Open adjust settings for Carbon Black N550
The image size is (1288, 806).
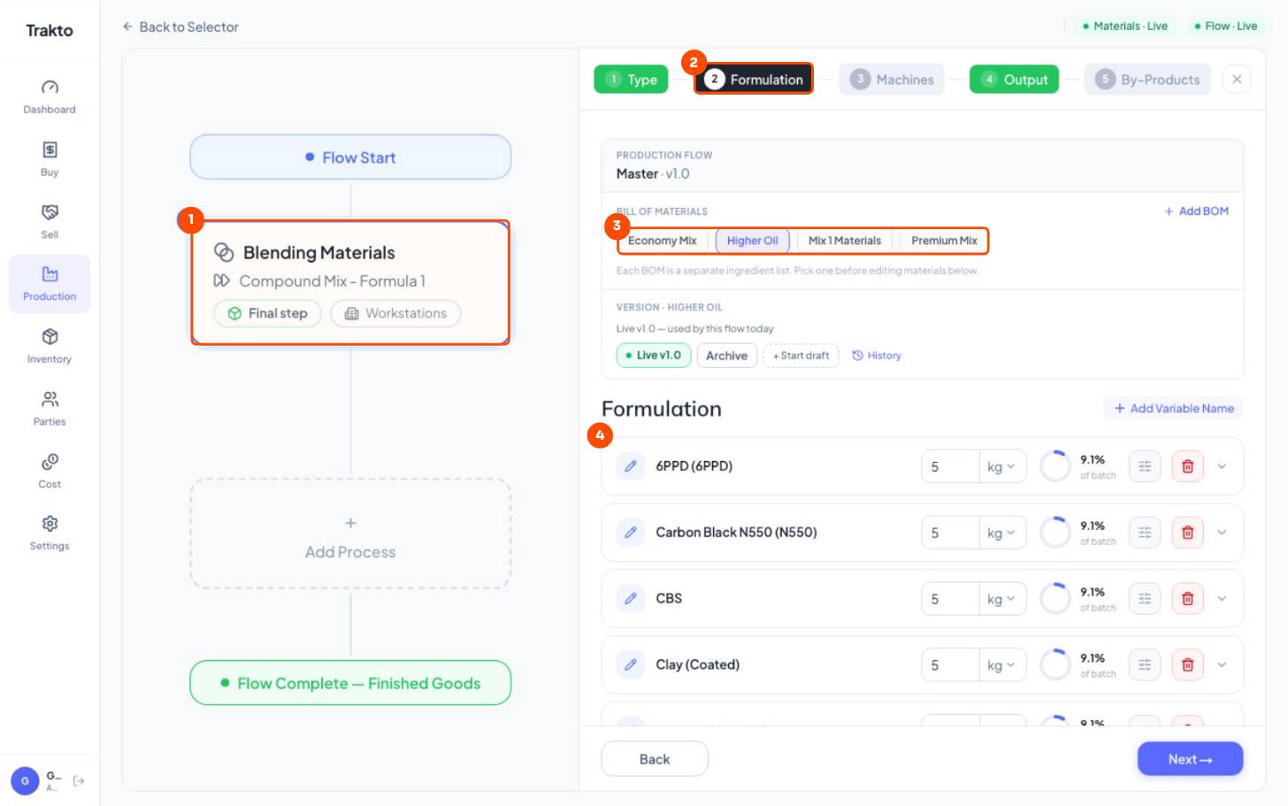click(x=1145, y=533)
